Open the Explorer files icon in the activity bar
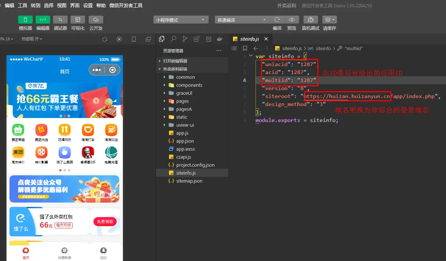Viewport: 446px width, 261px height. coord(162,39)
